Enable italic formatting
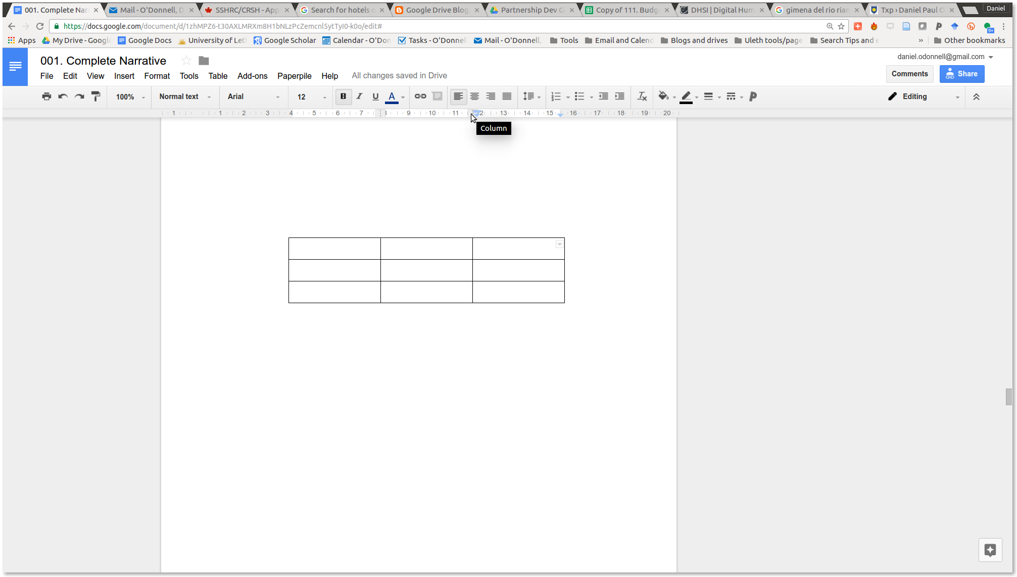The image size is (1017, 577). [359, 97]
